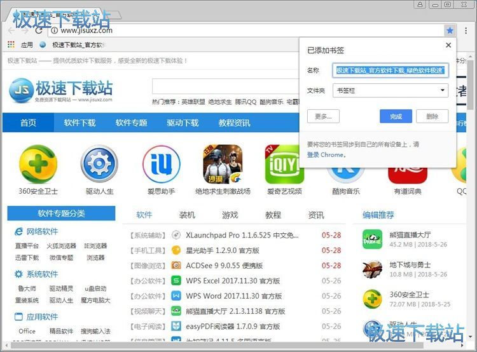Click the 删除 button in the bookmark popup
Viewport: 477px width, 352px height.
point(432,116)
